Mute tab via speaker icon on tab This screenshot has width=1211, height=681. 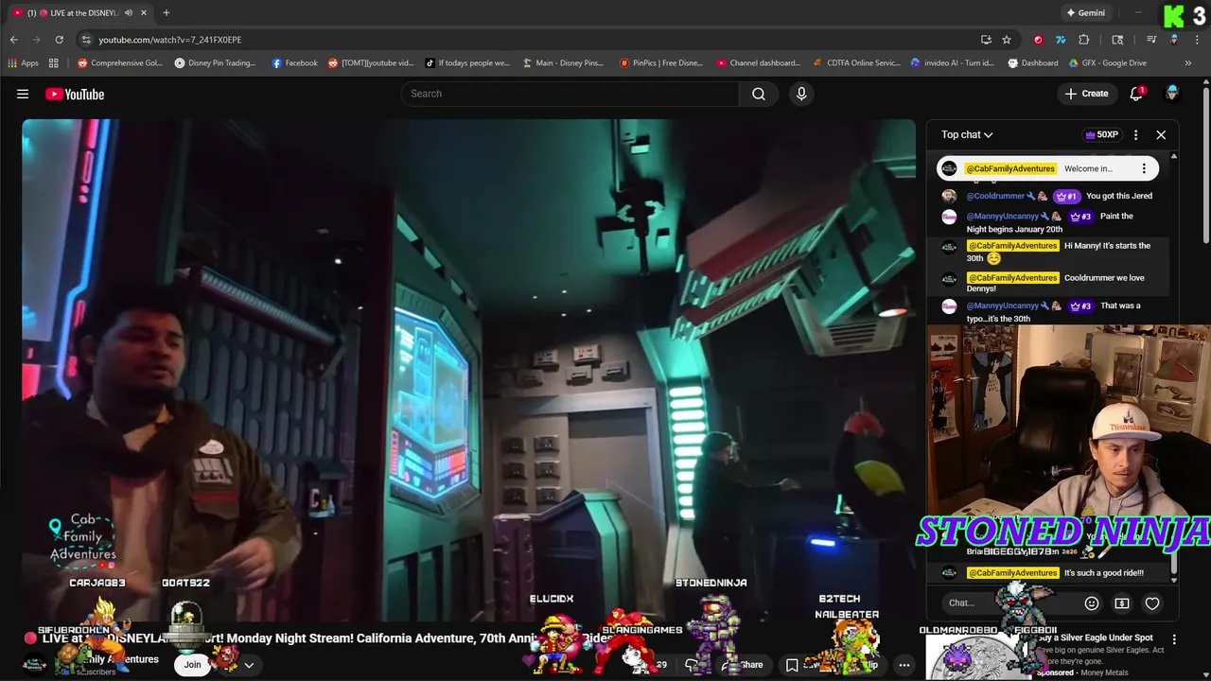(129, 13)
